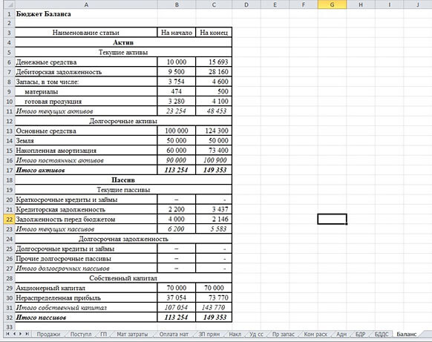The image size is (432, 342).
Task: Click 'Краткосрочные кредиты и займы' cell
Action: coord(86,200)
